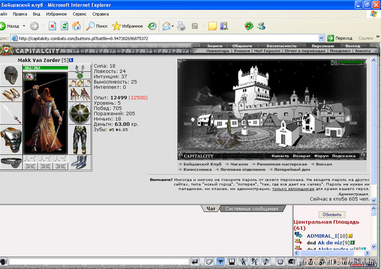Open the chat smiley face icon
Screen dimensions: 381x269
click(280, 262)
